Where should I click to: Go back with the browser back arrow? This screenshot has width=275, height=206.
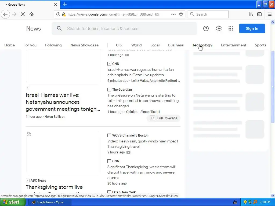tap(5, 14)
